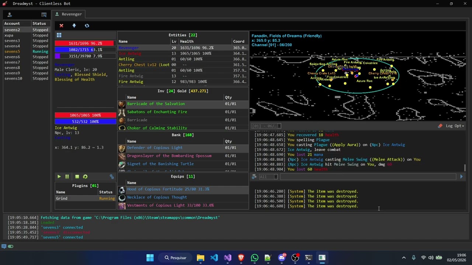Select the sevens5 account row
The width and height of the screenshot is (472, 265).
(26, 52)
